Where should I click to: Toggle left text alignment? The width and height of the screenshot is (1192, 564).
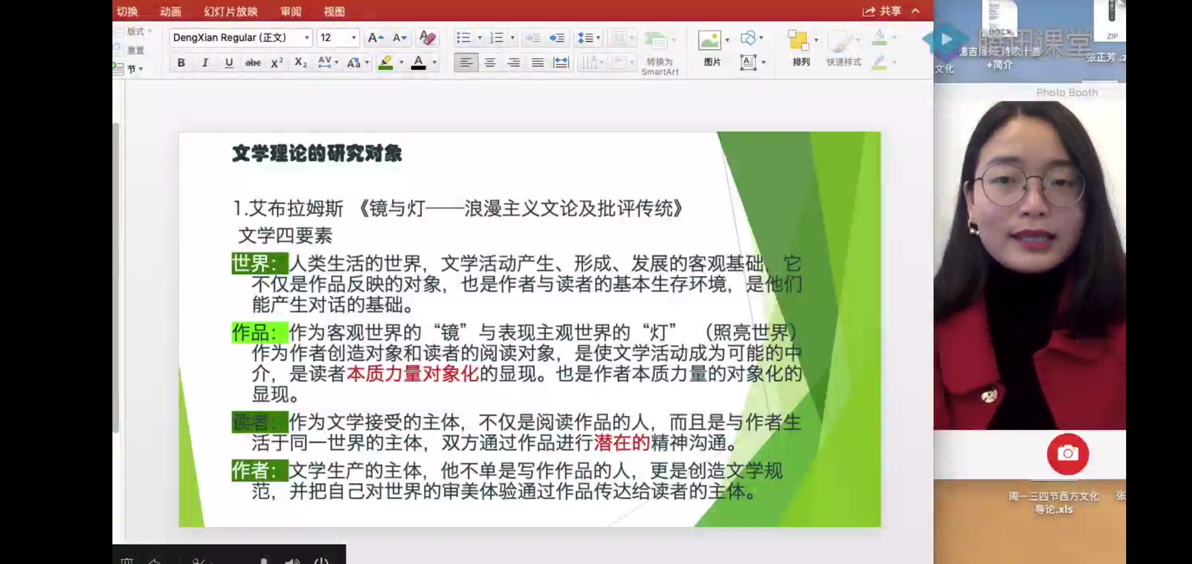tap(465, 63)
